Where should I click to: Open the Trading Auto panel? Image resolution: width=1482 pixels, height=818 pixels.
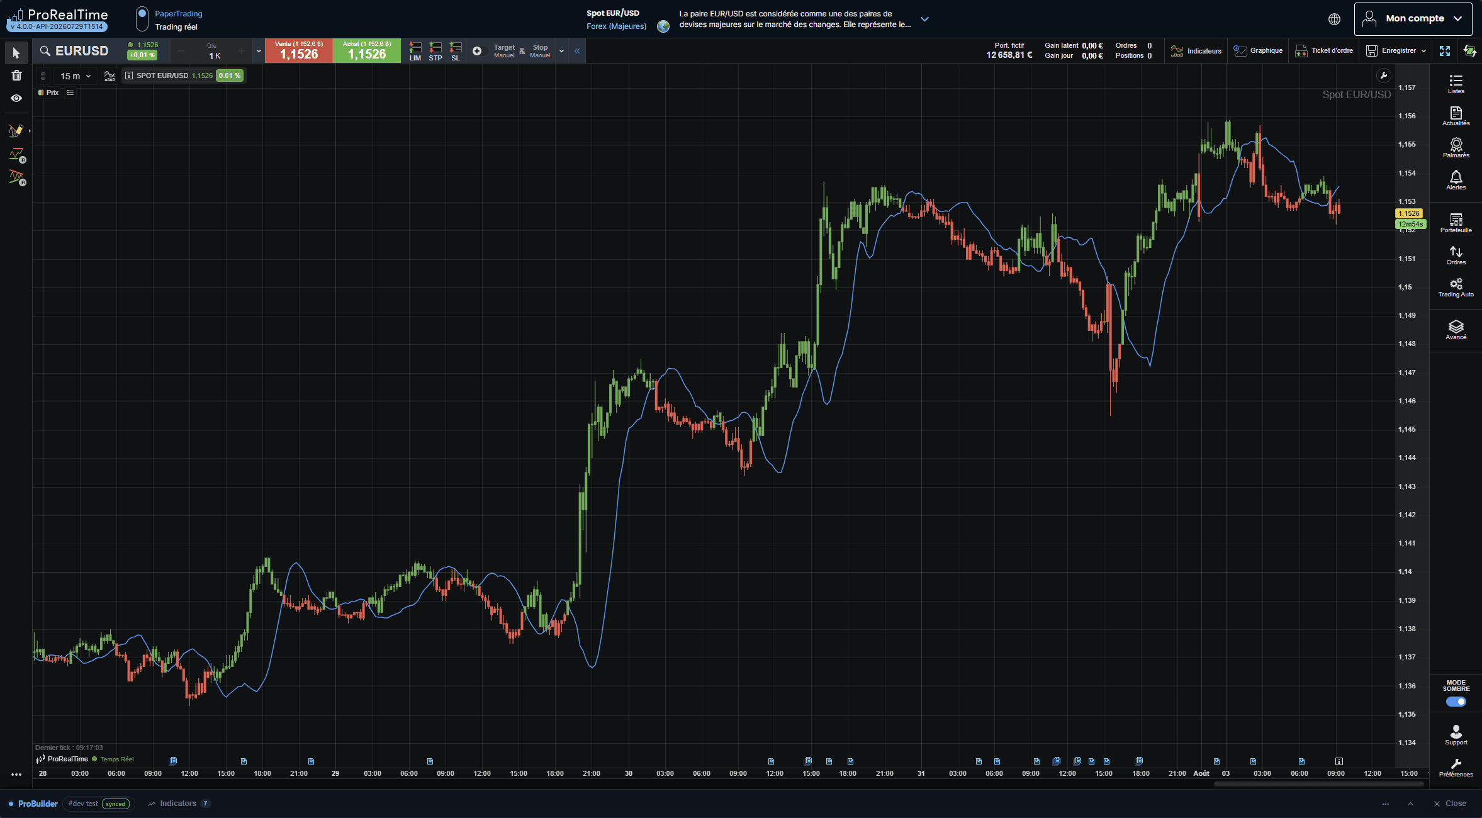pos(1456,287)
